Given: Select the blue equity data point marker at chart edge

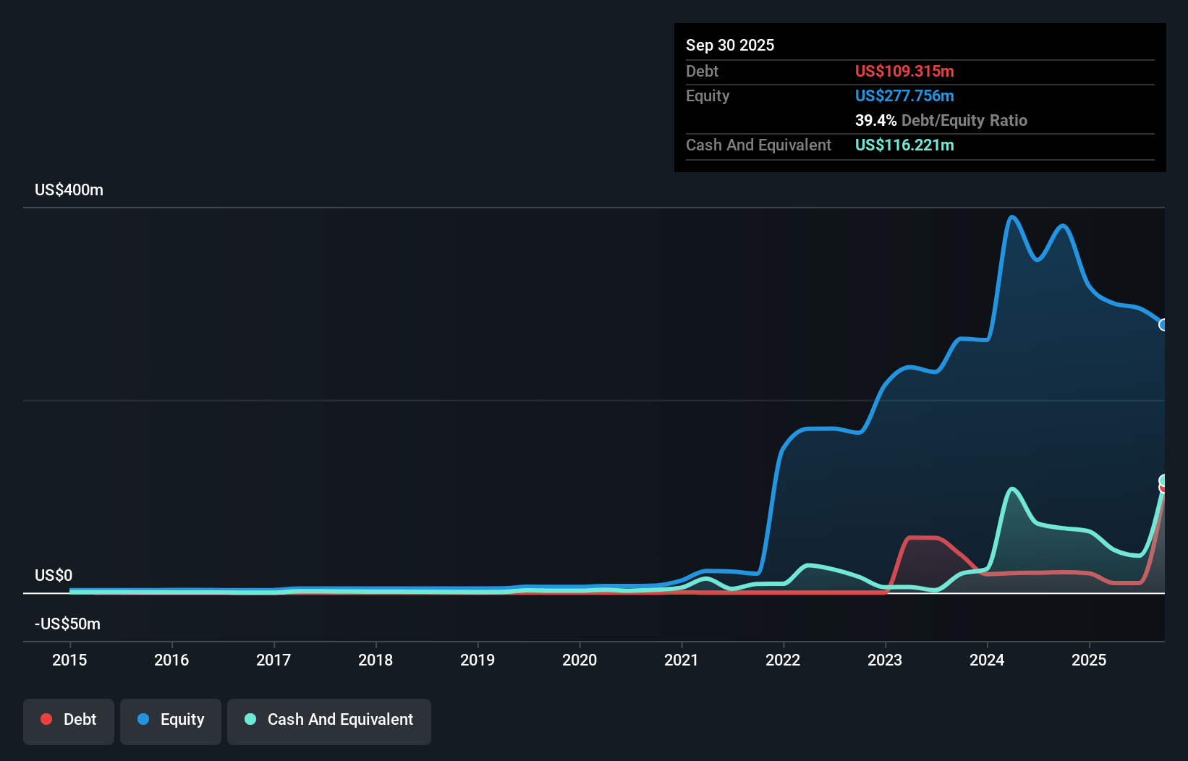Looking at the screenshot, I should (x=1163, y=326).
